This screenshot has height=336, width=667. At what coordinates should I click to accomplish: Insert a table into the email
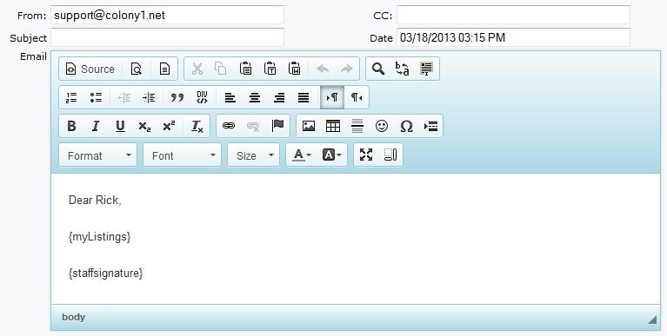(333, 126)
